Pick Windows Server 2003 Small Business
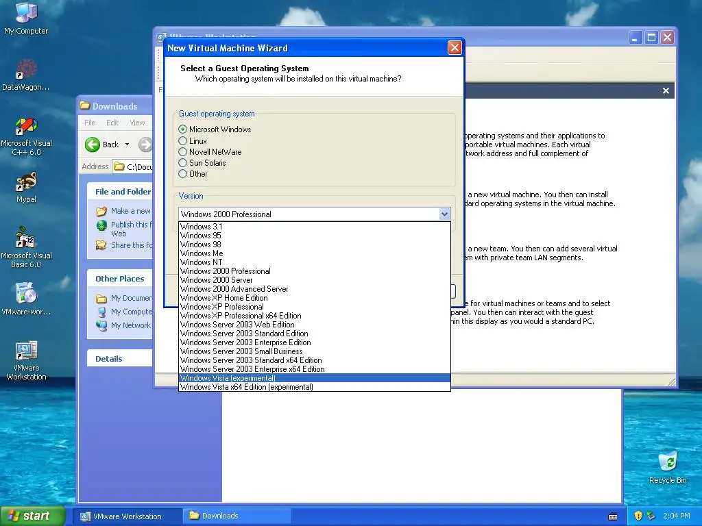702x526 pixels. (x=314, y=351)
